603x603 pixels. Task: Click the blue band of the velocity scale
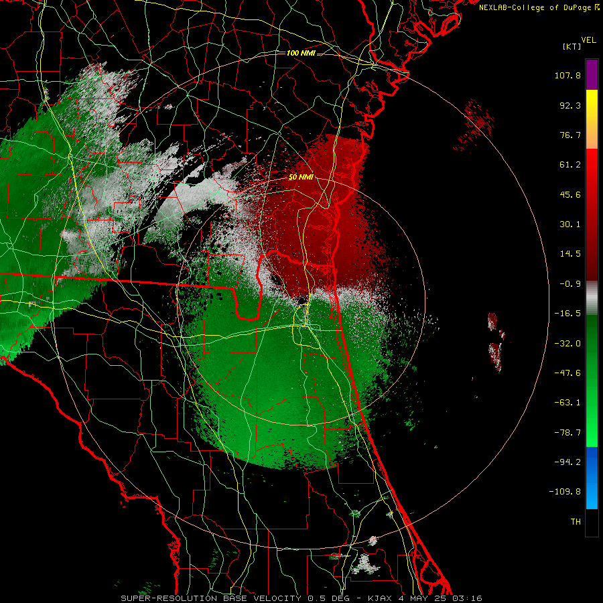pyautogui.click(x=592, y=478)
